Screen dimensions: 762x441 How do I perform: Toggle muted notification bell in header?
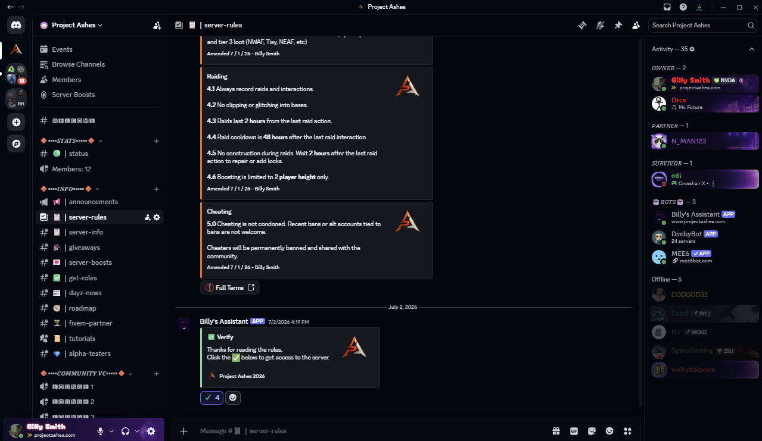(x=601, y=25)
